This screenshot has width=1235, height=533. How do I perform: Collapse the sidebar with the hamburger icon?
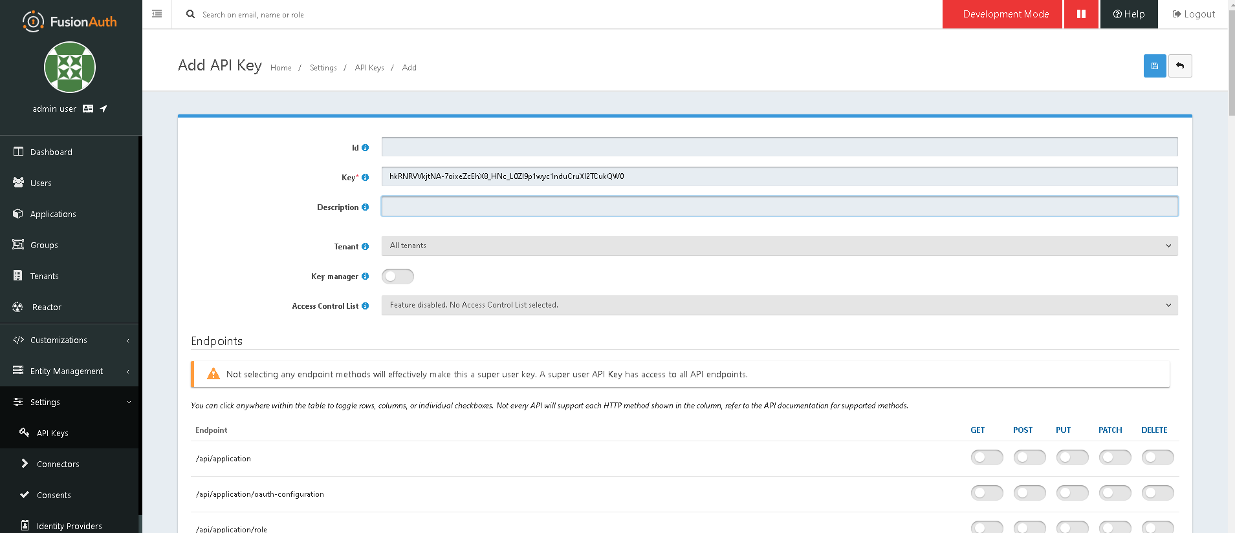[157, 14]
